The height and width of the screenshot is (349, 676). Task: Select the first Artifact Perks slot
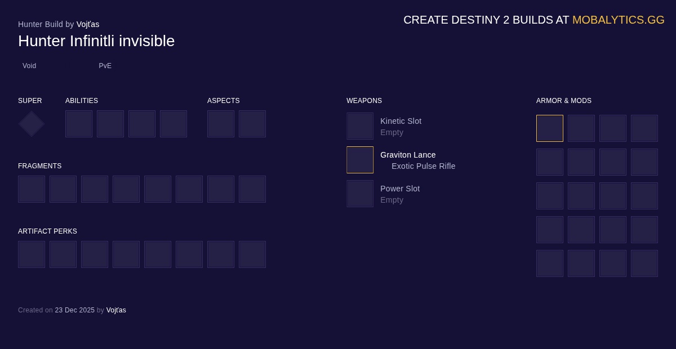[x=32, y=254]
